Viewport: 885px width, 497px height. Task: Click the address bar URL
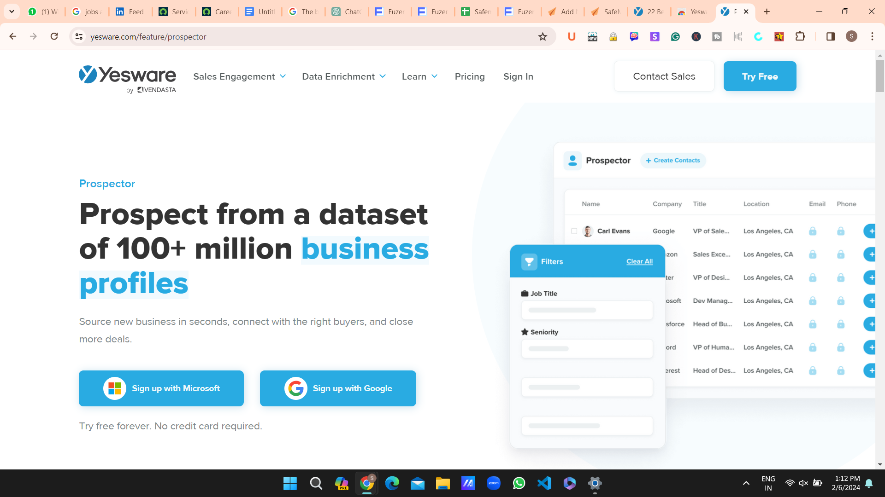point(148,37)
